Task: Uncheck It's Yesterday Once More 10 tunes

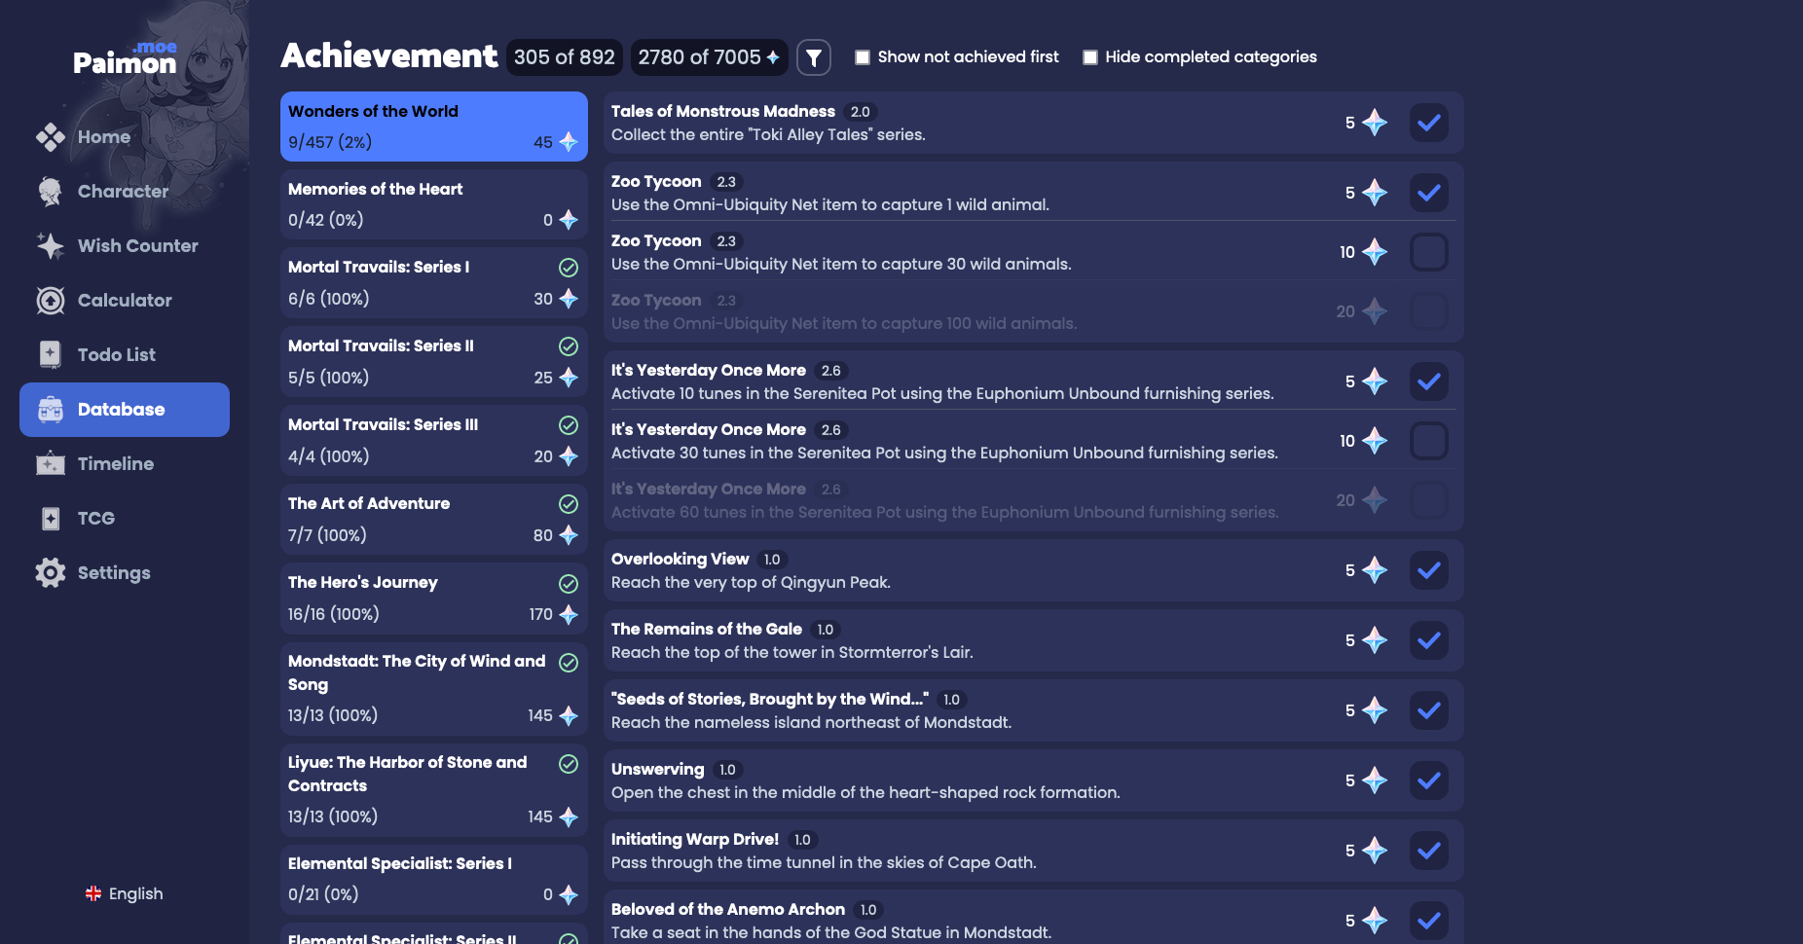Action: [1428, 441]
